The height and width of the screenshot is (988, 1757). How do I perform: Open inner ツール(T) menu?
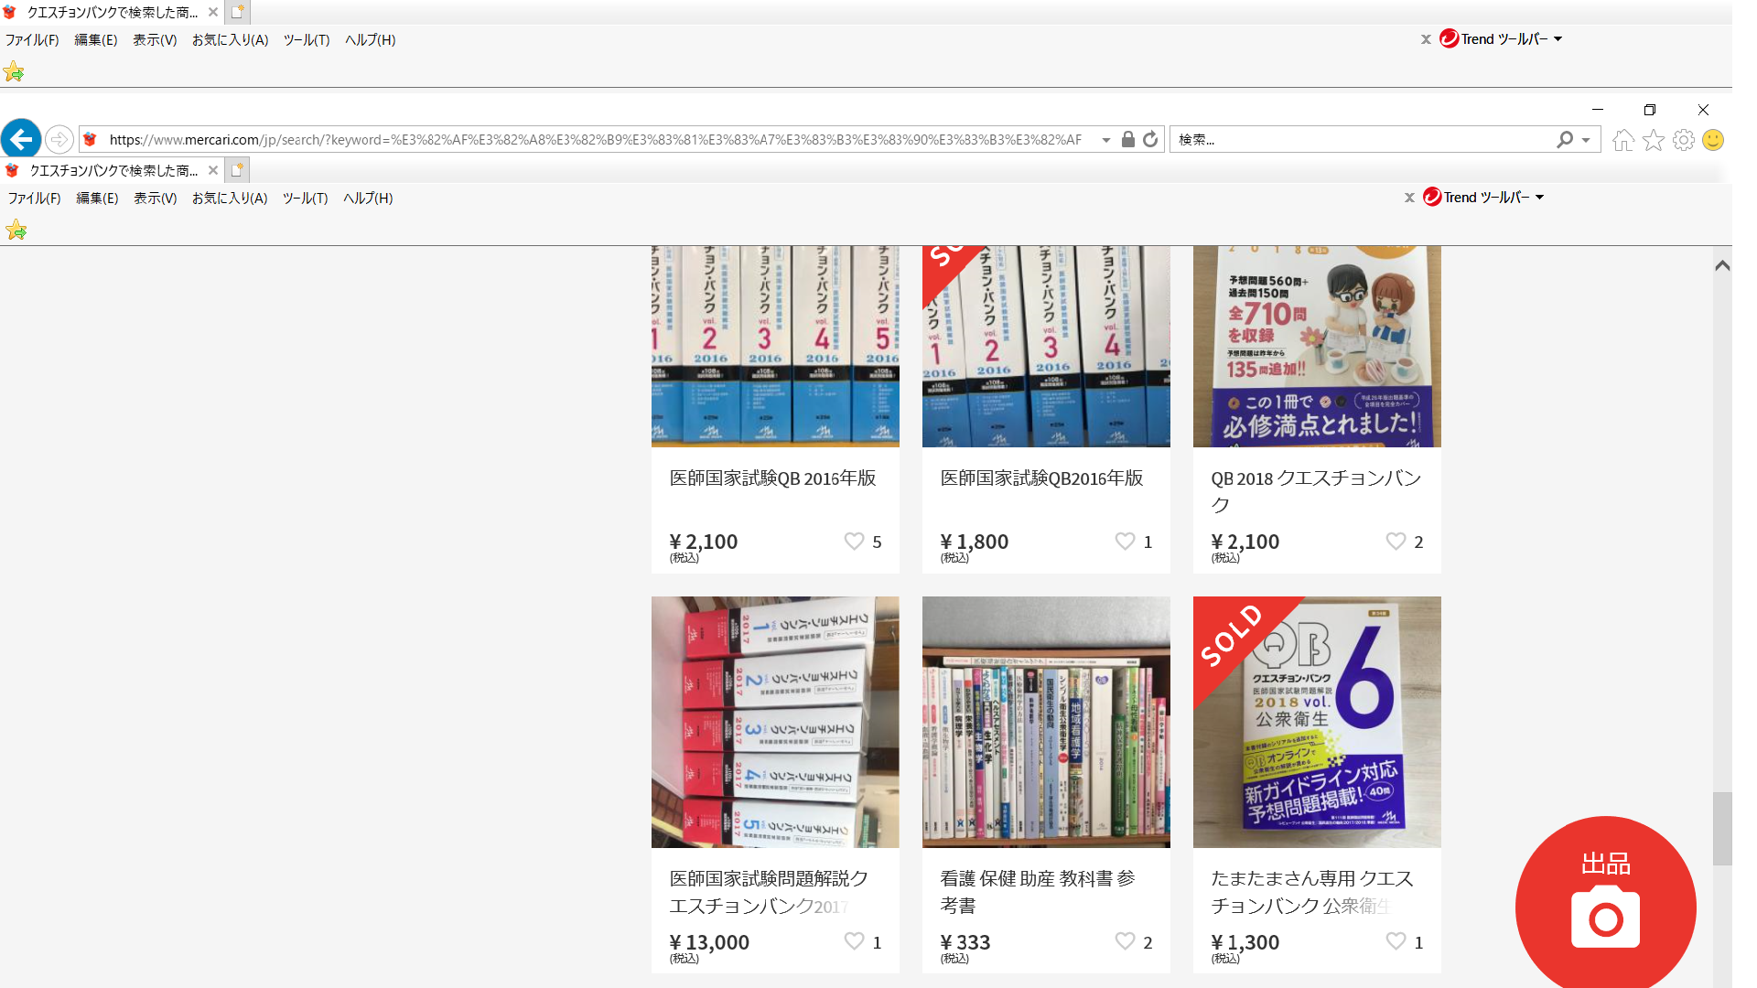coord(306,198)
